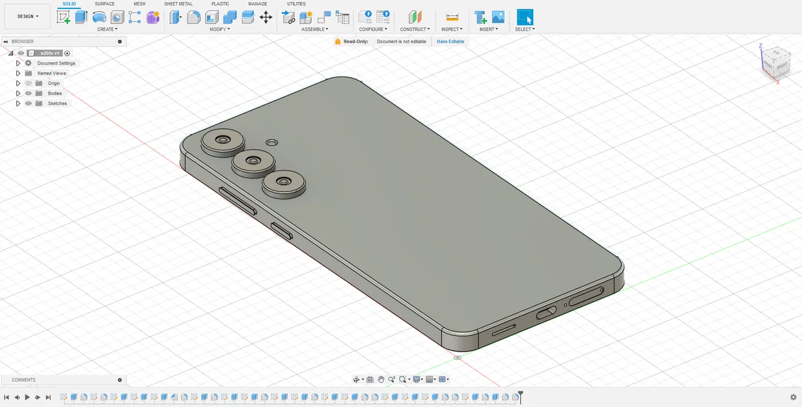Activate s25fe v1 component radio button

click(x=67, y=53)
